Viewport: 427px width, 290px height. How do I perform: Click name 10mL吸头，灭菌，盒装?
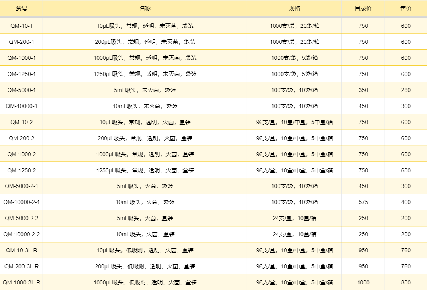pyautogui.click(x=145, y=235)
